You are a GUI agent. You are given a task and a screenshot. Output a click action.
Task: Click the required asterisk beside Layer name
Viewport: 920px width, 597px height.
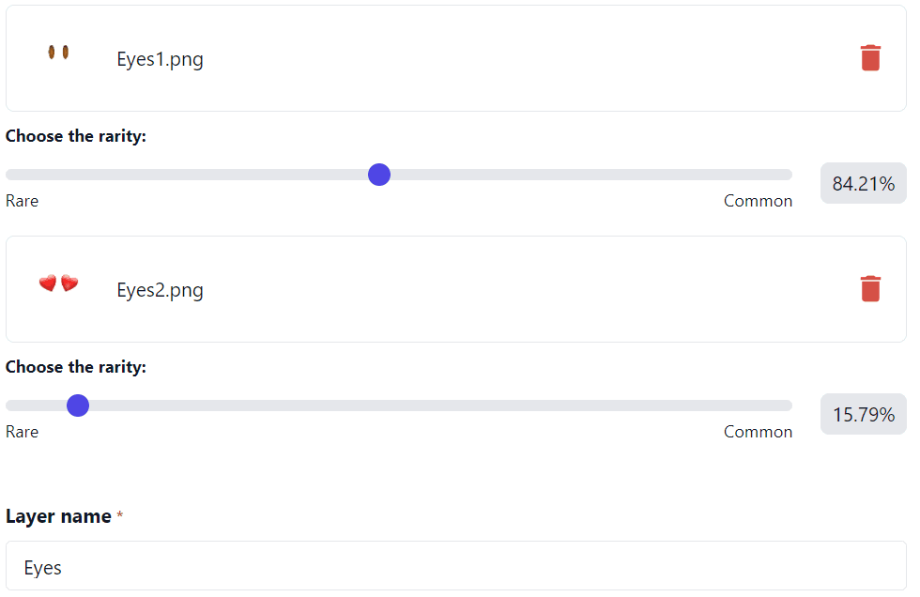point(120,513)
